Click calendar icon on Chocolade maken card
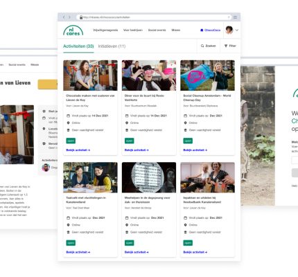Screen dimensions: 298x277 (68, 116)
